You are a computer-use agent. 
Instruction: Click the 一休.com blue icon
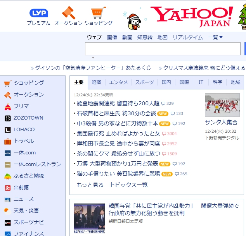point(8,153)
